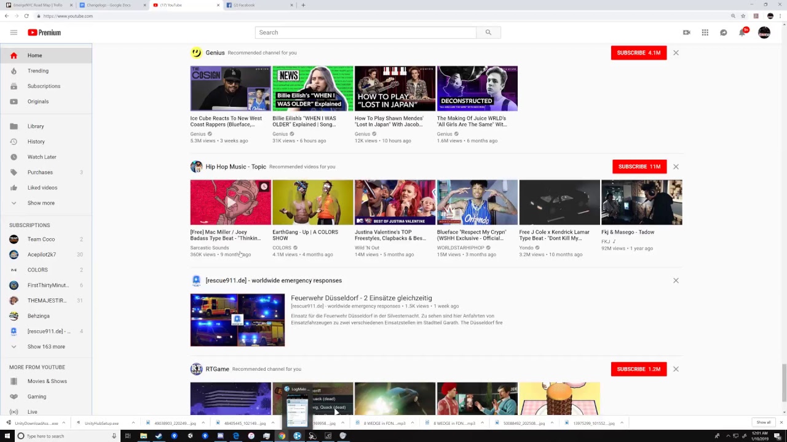The width and height of the screenshot is (787, 442).
Task: Open the Gaming section
Action: click(x=46, y=396)
